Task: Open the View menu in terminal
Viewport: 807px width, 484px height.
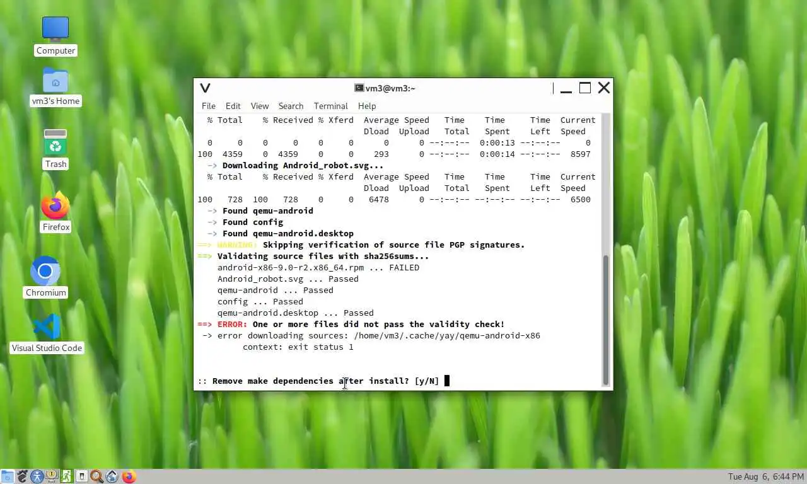Action: click(260, 106)
